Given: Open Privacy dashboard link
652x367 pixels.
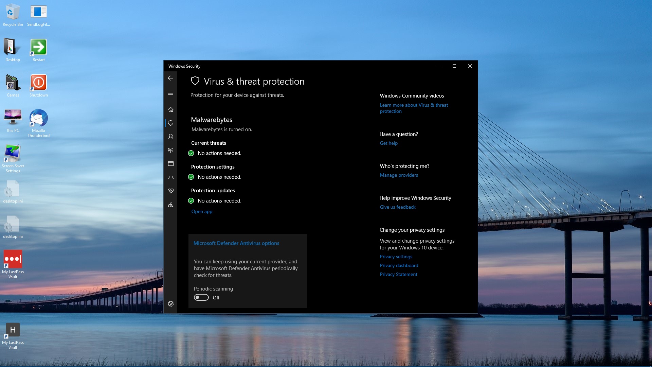Looking at the screenshot, I should (x=399, y=265).
